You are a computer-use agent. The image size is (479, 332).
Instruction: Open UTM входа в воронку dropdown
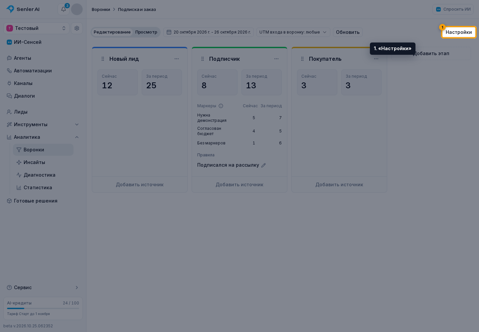coord(293,32)
